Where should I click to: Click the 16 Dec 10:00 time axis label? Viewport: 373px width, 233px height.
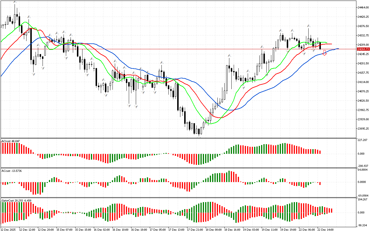(120, 230)
